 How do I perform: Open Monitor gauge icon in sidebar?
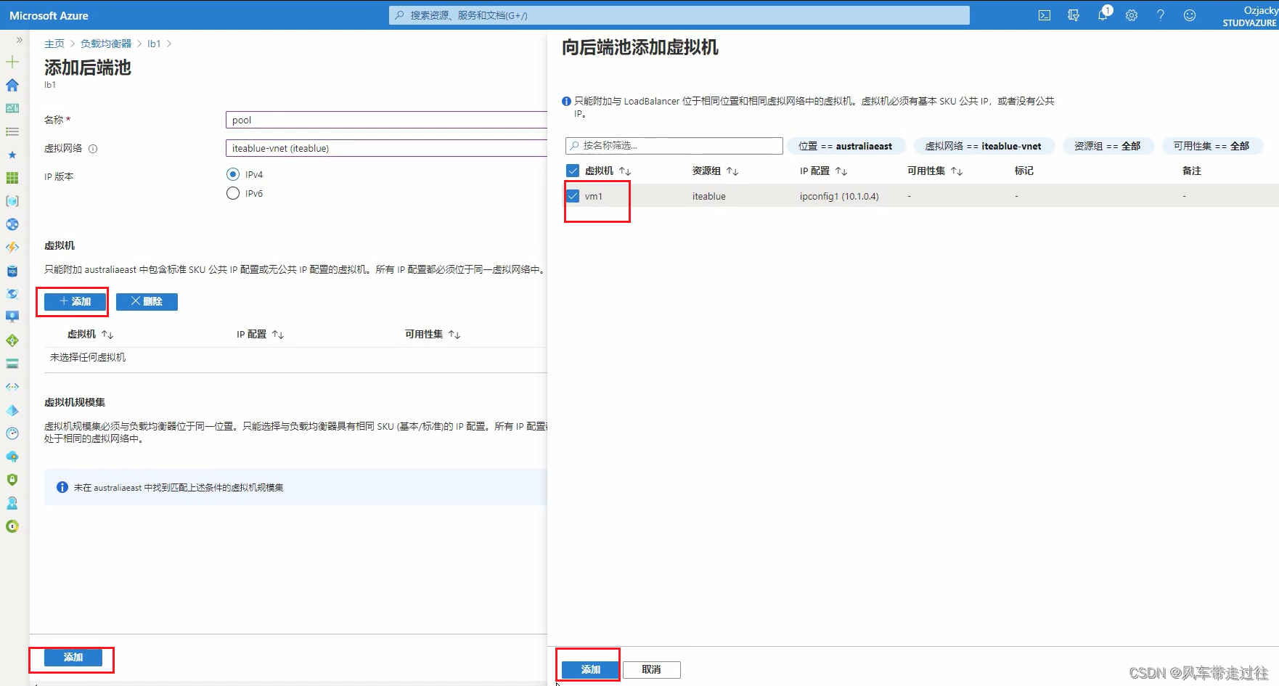[12, 433]
